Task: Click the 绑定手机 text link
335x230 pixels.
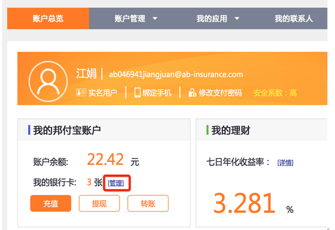Action: 157,93
